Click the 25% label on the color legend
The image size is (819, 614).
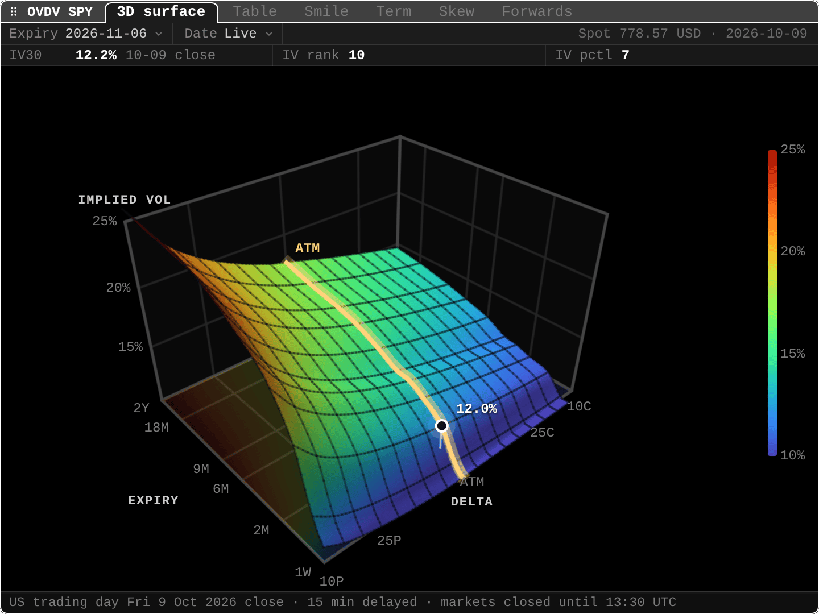click(793, 150)
